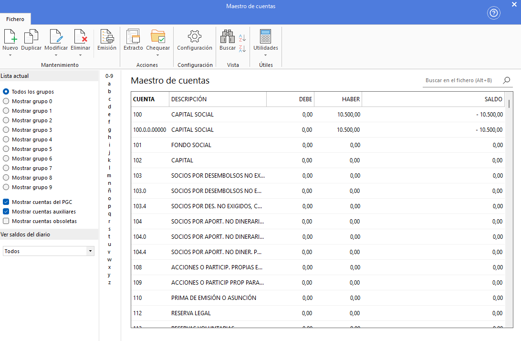The height and width of the screenshot is (341, 521).
Task: Select Mostrar grupo 9
Action: [x=6, y=187]
